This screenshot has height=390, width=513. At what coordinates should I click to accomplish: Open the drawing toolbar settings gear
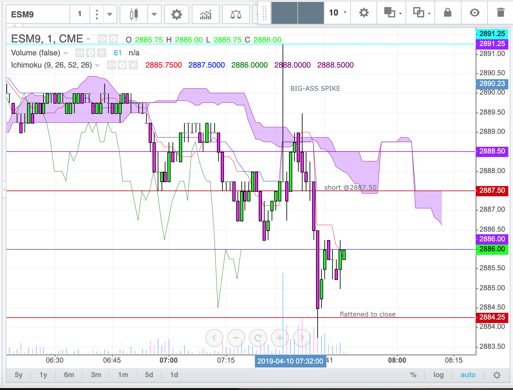(364, 13)
